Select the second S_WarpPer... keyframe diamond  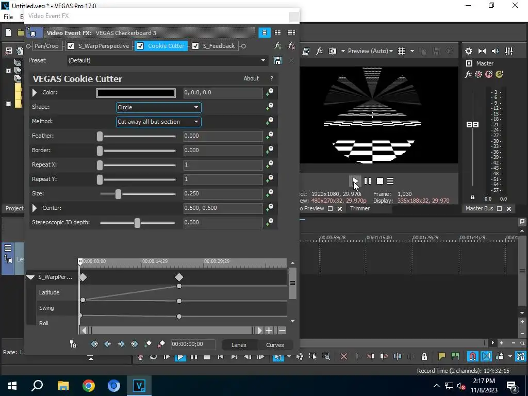179,277
